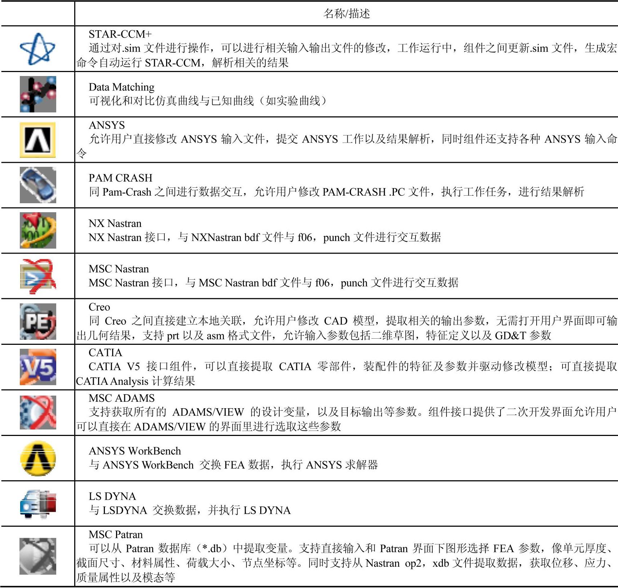This screenshot has height=588, width=618.
Task: Click the STAR-CCM+ blue star icon
Action: click(38, 49)
